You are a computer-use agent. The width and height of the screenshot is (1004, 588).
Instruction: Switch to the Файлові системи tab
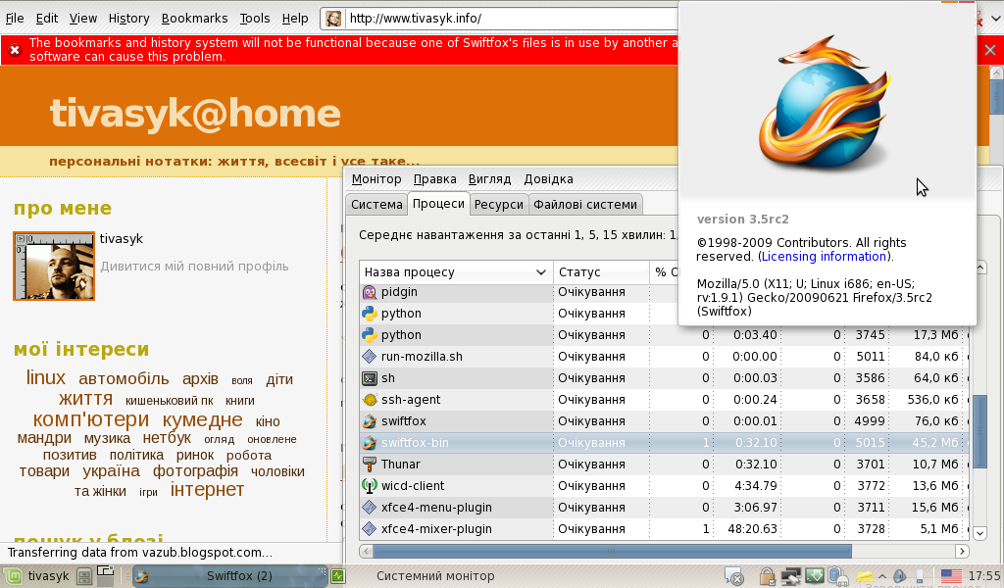point(585,205)
